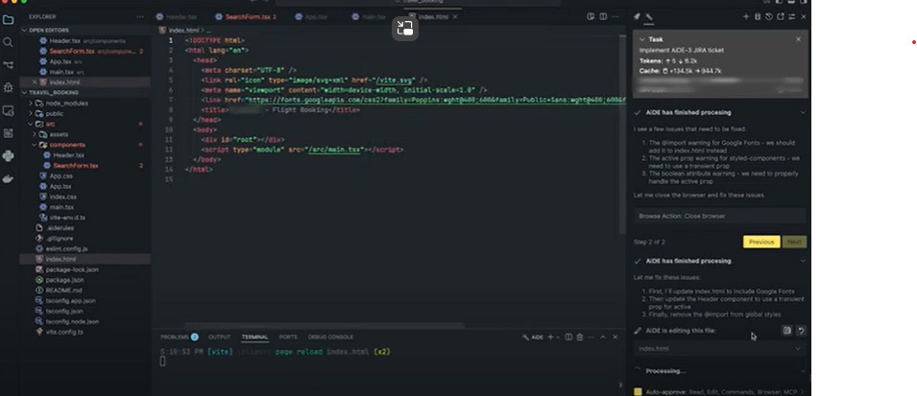This screenshot has width=917, height=396.
Task: Click the Docker icon in activity bar
Action: [x=9, y=178]
